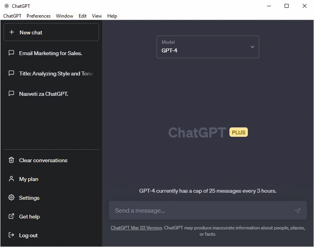Follow the ChatGPT Mar 23 Version link
Viewport: 314px width, 247px height.
click(x=136, y=228)
